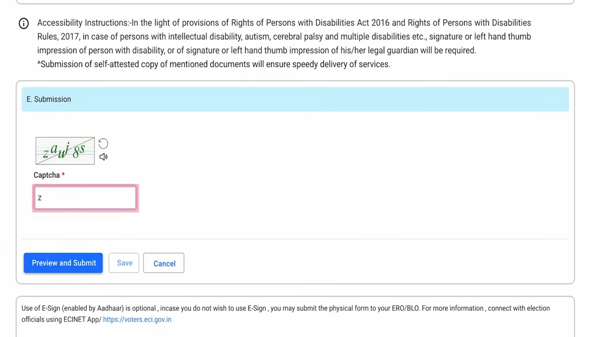The image size is (600, 337).
Task: Refresh the captcha image
Action: [x=103, y=144]
